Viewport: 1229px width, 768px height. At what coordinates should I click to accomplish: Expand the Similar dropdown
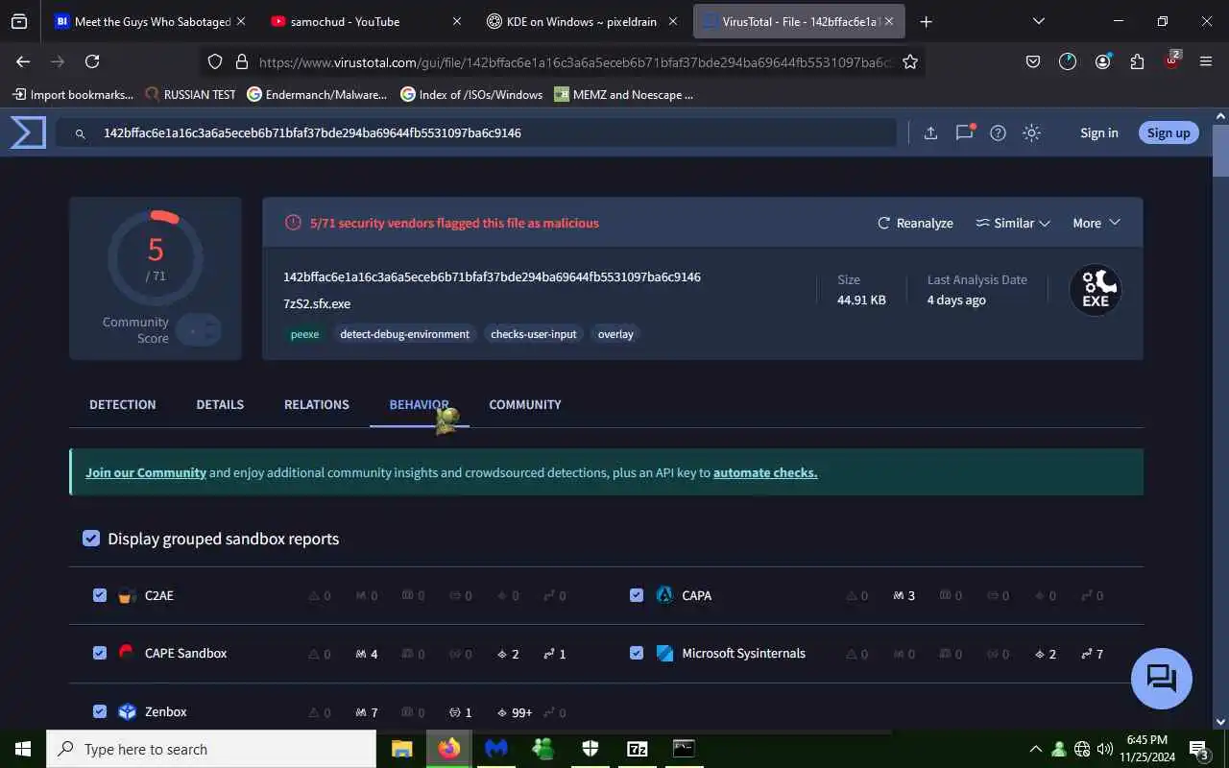click(1013, 223)
